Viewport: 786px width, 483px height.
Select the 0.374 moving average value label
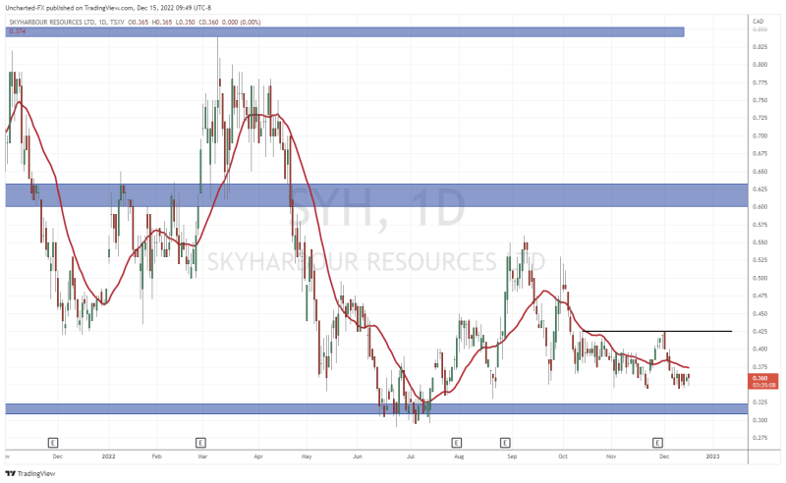tap(18, 31)
